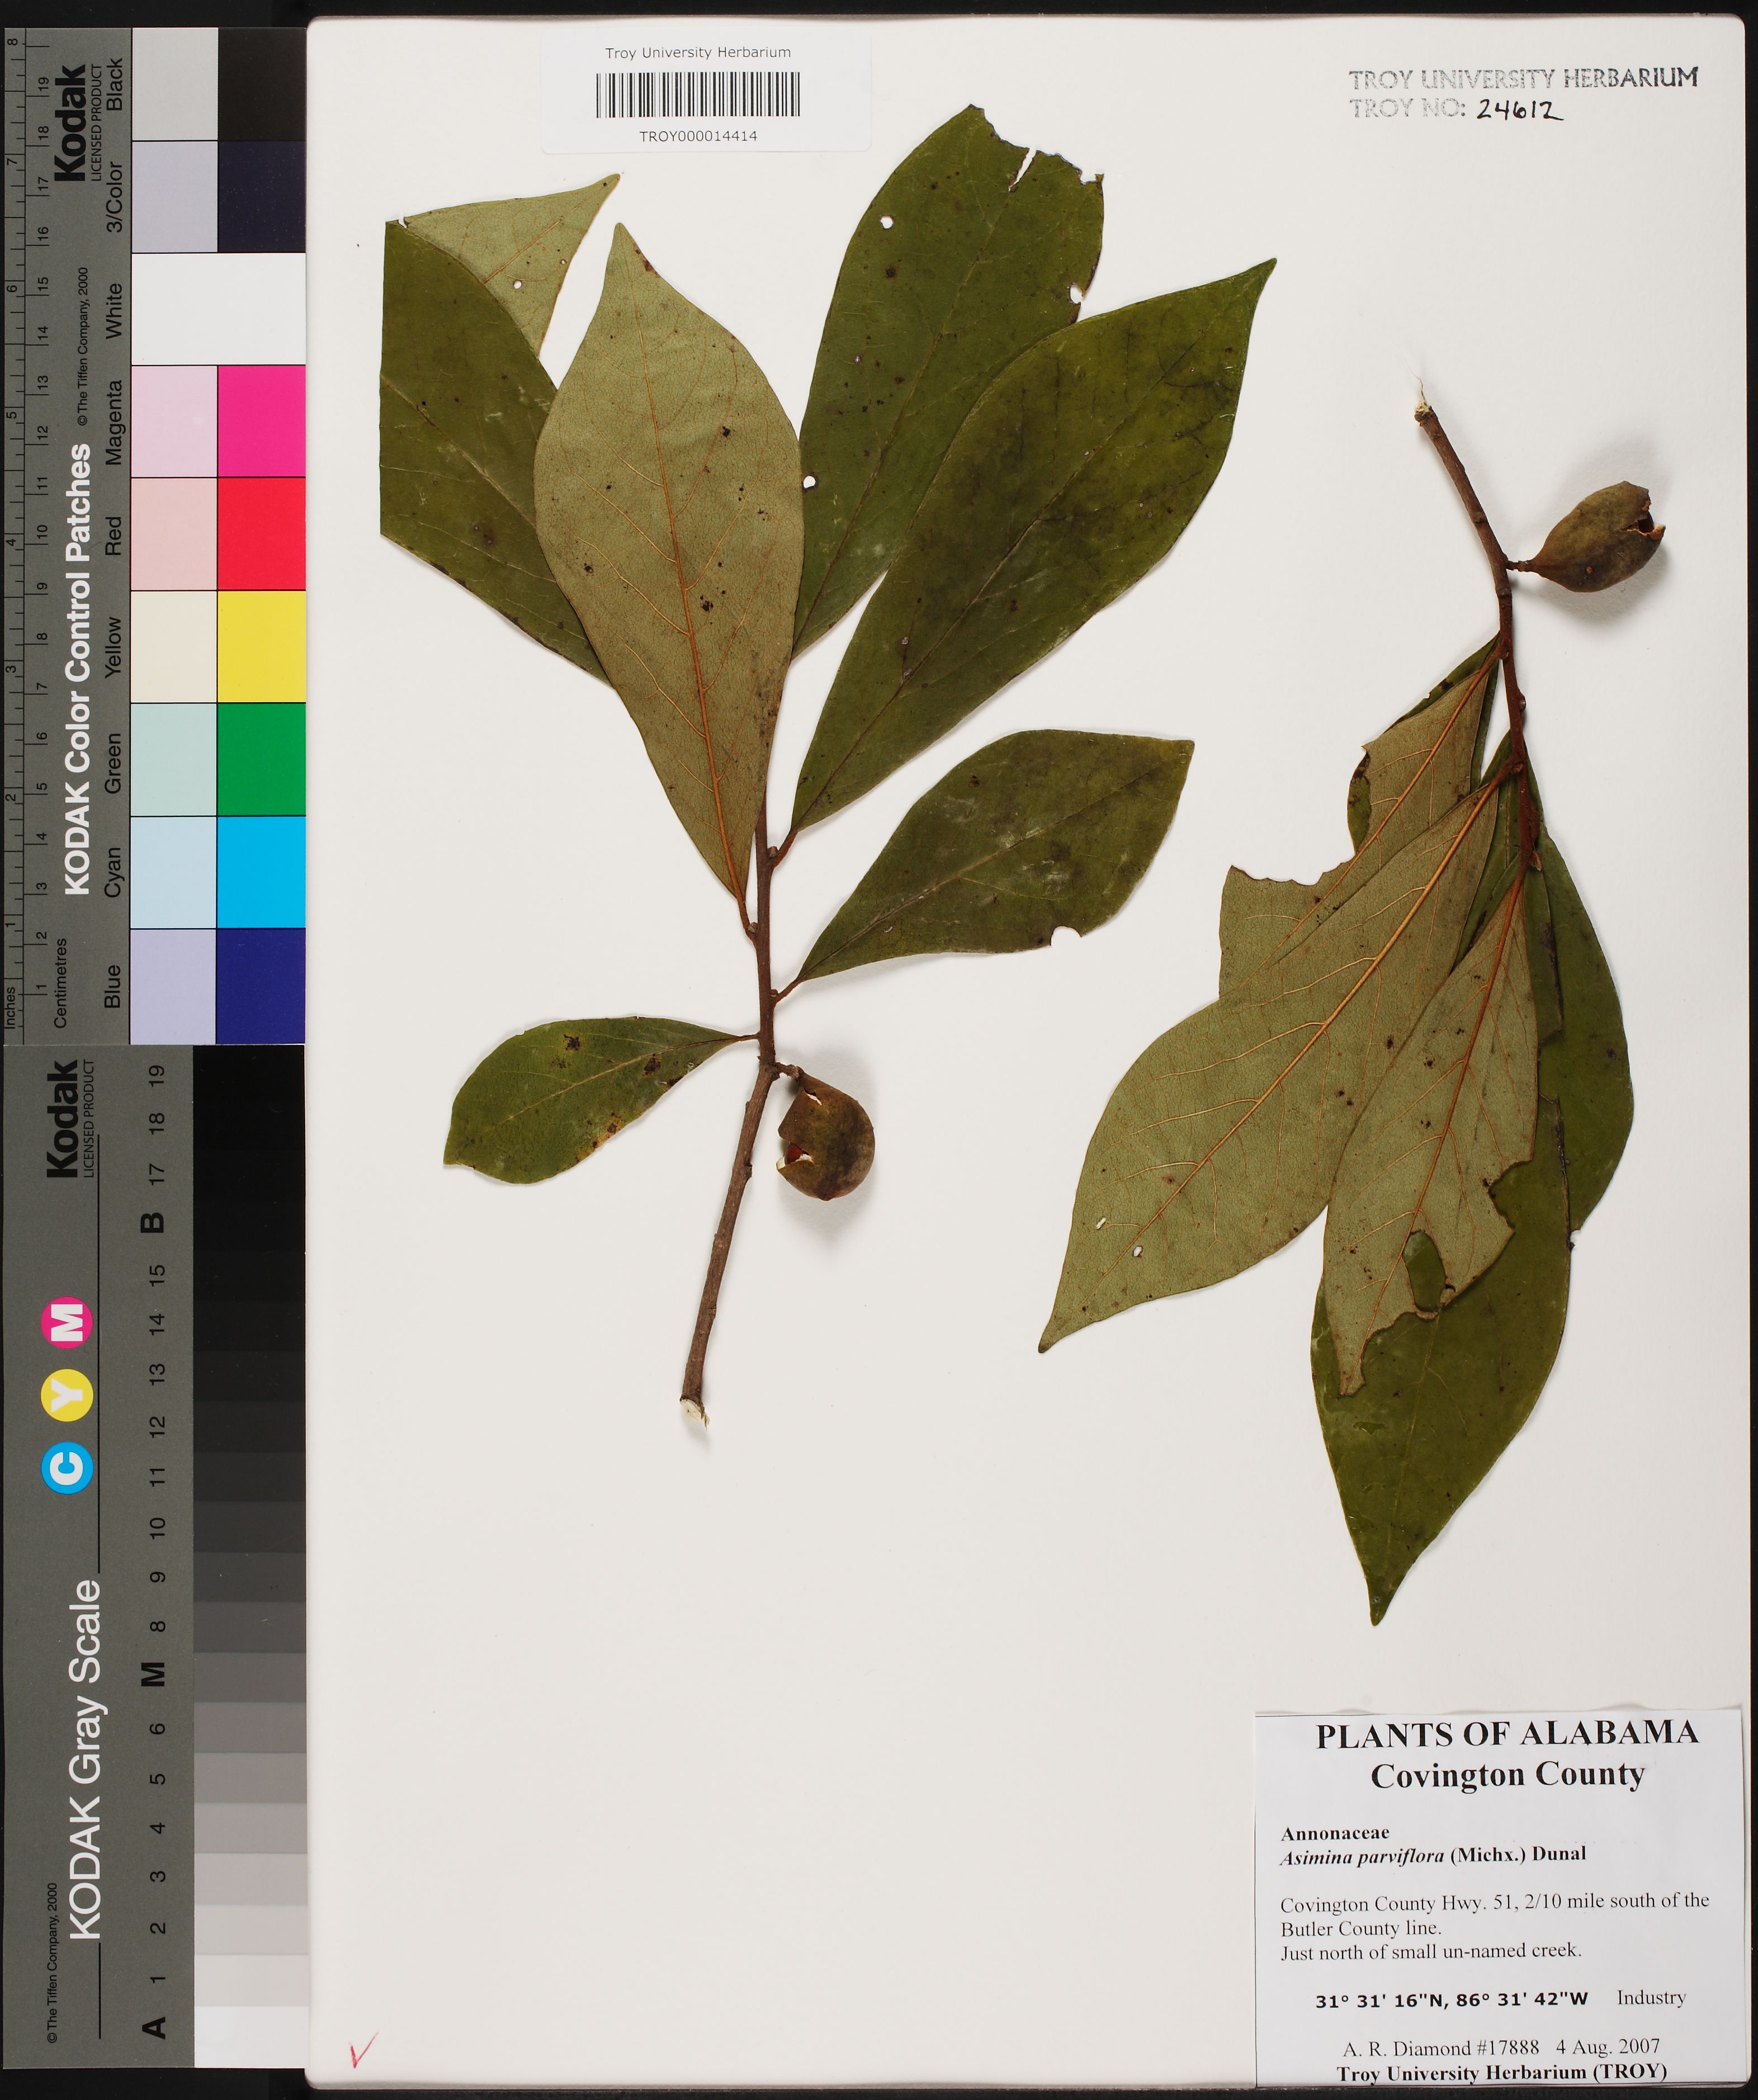Click the coordinates 31° 31' 16"N, 86° 31' 42"W

(x=1451, y=2000)
